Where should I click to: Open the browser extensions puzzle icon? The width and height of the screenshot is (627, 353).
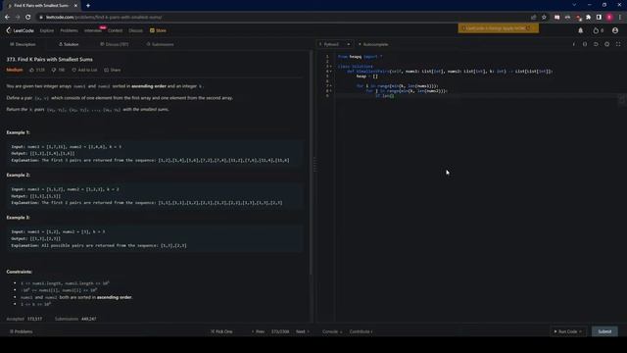(588, 18)
